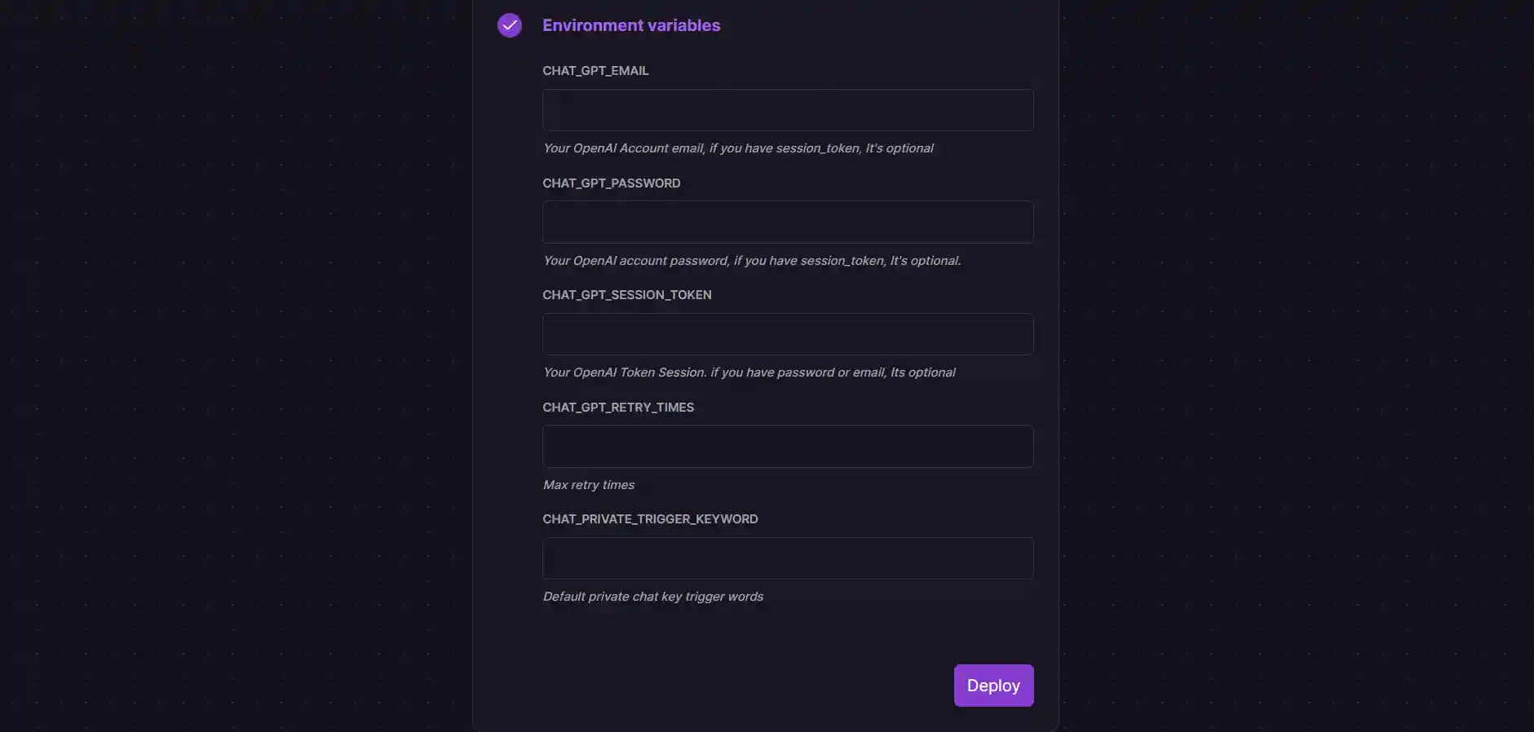Viewport: 1534px width, 732px height.
Task: Click the OpenAI Token Session hint text
Action: [x=749, y=373]
